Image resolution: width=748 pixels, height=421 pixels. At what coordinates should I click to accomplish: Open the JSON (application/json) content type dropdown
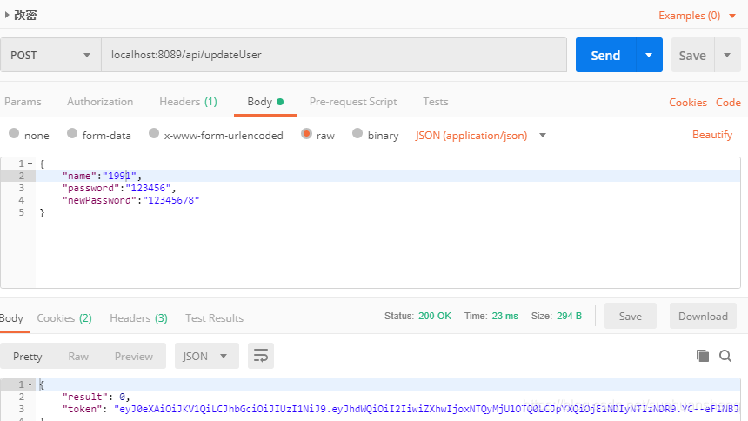480,136
